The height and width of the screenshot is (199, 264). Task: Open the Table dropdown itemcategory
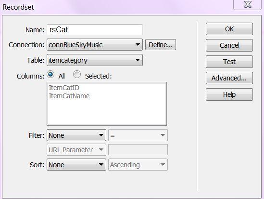point(95,60)
